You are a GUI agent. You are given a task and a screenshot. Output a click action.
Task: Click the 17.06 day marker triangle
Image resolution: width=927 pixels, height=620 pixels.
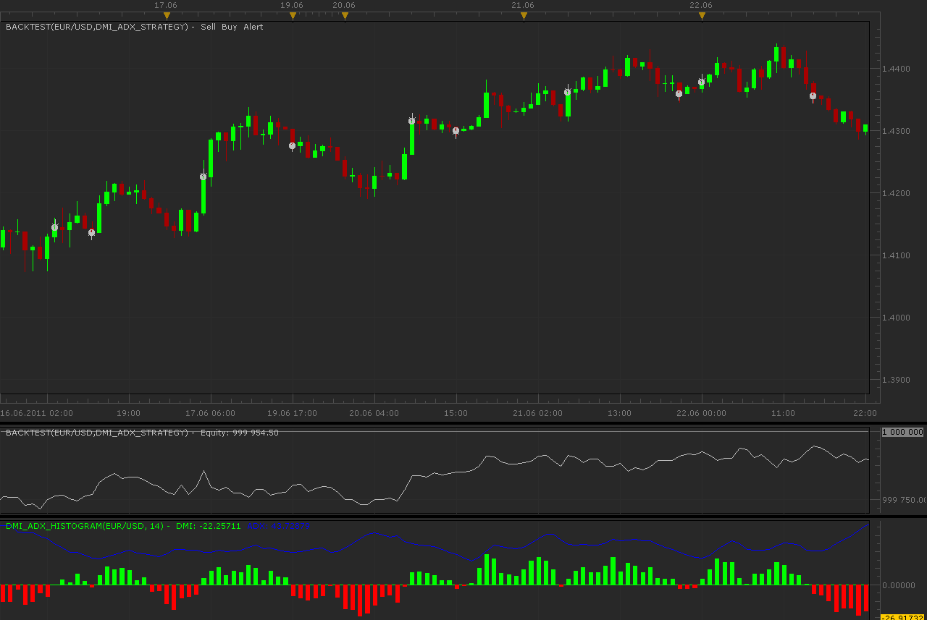click(167, 16)
